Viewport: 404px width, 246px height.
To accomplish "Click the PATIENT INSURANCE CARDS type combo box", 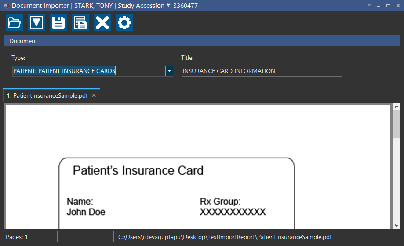I will pos(88,71).
